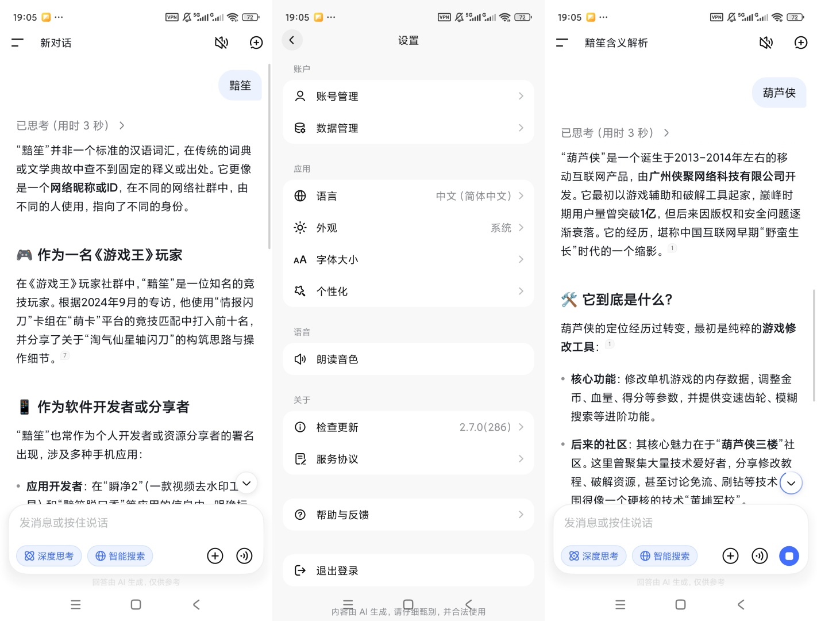Open sidebar menu in 新对话 screen
817x621 pixels.
pos(18,43)
